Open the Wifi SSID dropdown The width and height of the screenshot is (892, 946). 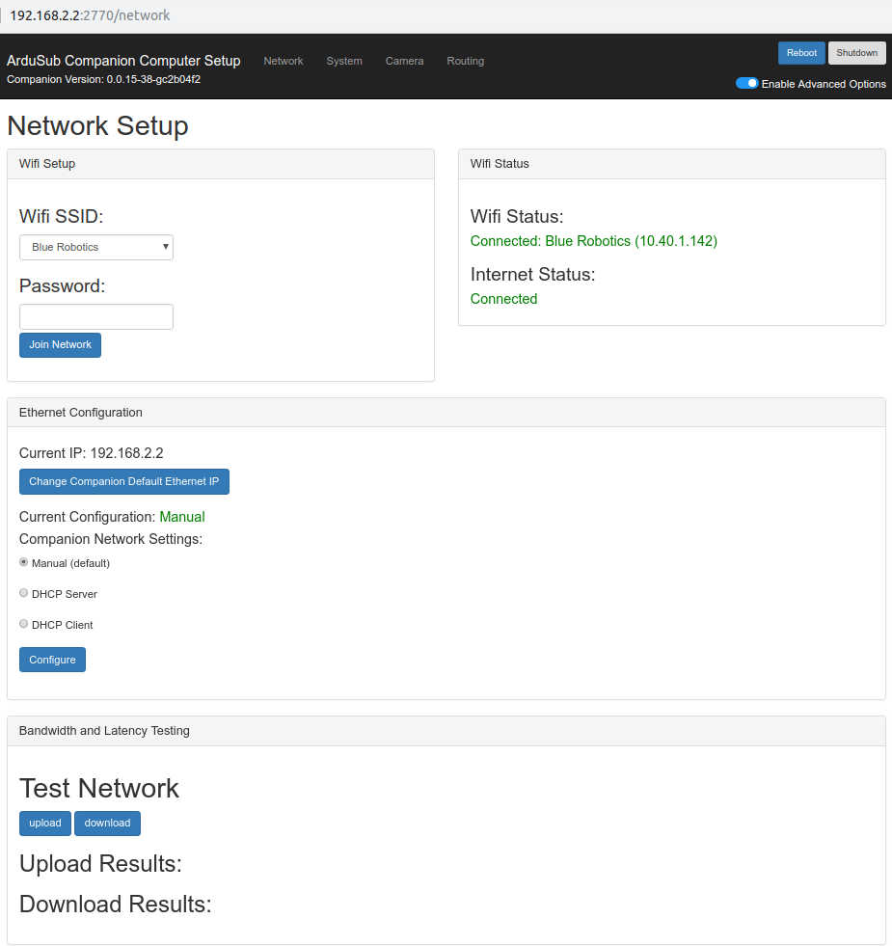click(x=96, y=248)
